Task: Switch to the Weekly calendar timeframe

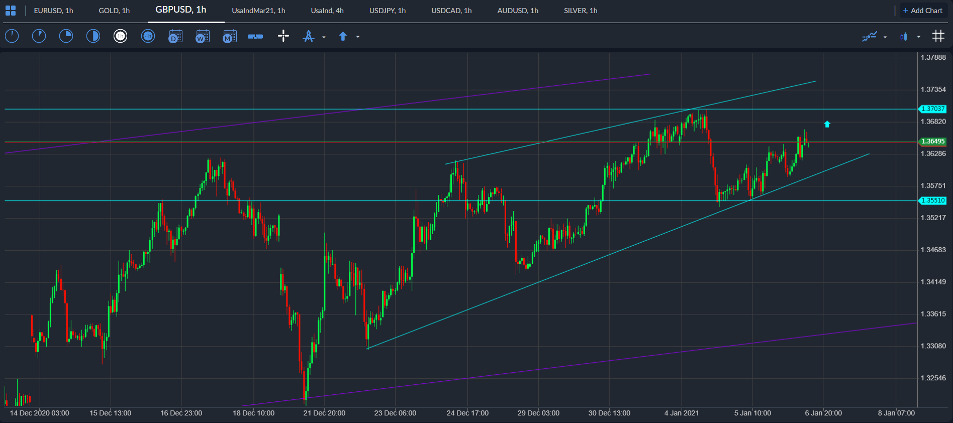Action: pos(202,36)
